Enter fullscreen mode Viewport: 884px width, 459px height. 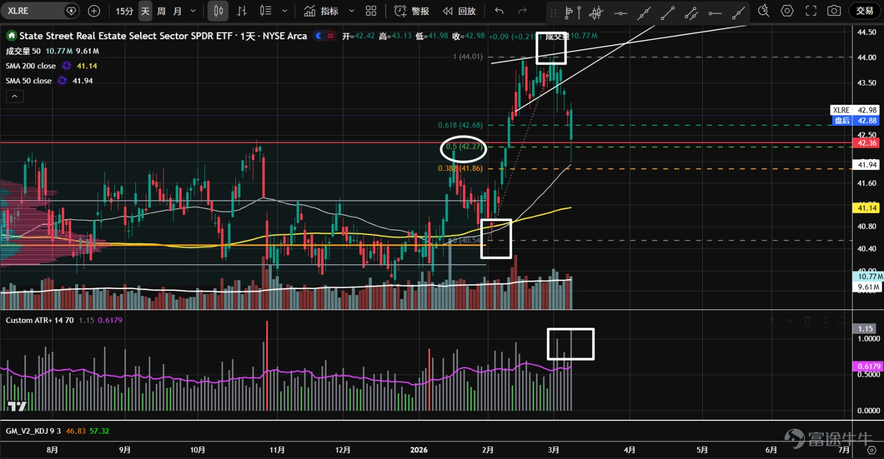click(x=811, y=10)
